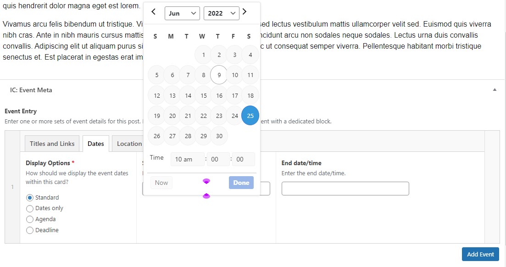Image resolution: width=506 pixels, height=267 pixels.
Task: Select the Standard display option
Action: pos(30,197)
